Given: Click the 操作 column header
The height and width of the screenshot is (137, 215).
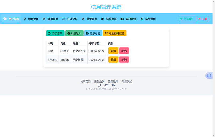Looking at the screenshot, I should tap(119, 43).
